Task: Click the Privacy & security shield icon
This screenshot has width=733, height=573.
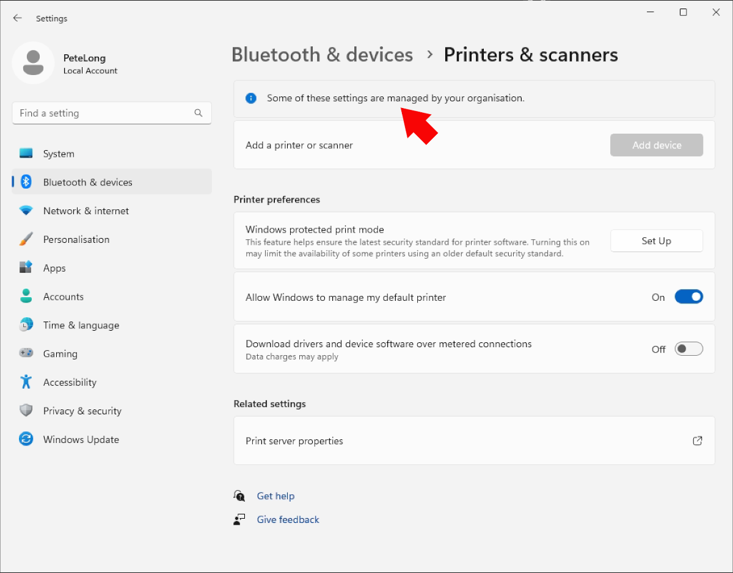Action: coord(26,411)
